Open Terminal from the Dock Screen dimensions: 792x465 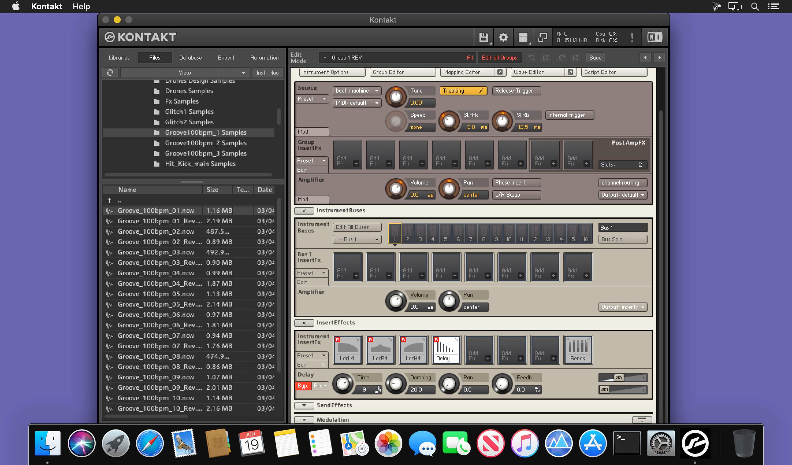click(627, 444)
